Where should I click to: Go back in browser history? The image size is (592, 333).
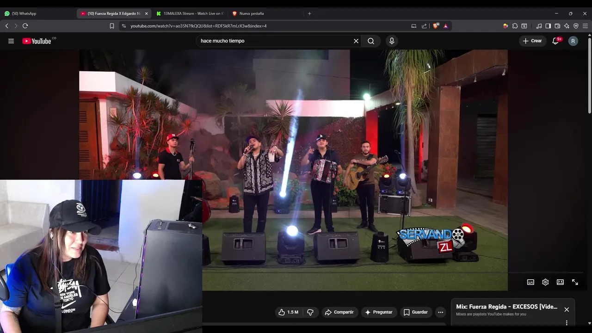pos(6,26)
